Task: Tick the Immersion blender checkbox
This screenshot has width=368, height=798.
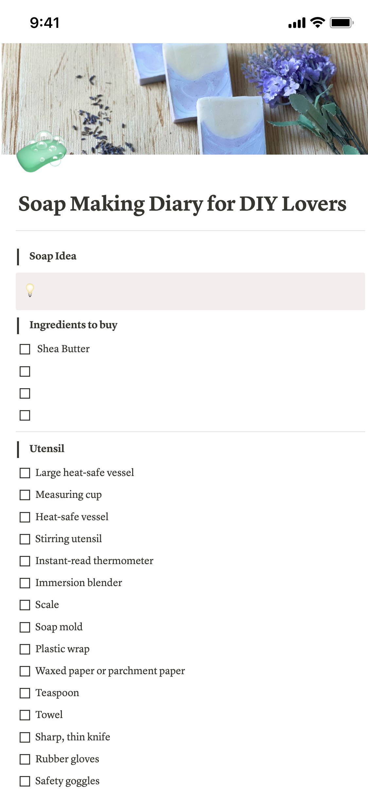Action: (x=25, y=583)
